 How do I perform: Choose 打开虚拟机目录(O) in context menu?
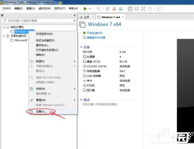pyautogui.click(x=53, y=50)
